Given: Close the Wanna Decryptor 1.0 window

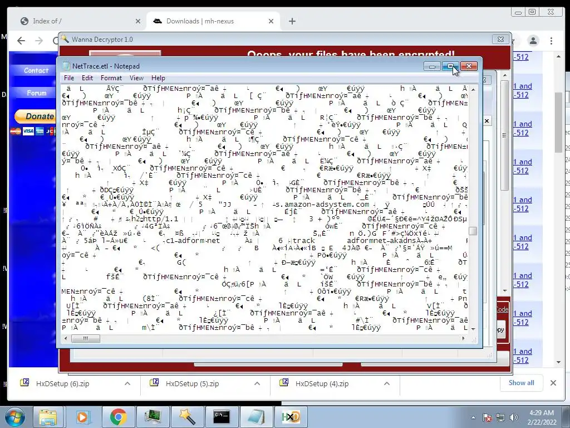Looking at the screenshot, I should pos(500,40).
